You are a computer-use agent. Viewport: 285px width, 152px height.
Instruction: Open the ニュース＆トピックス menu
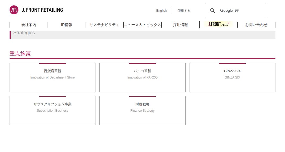pyautogui.click(x=142, y=25)
